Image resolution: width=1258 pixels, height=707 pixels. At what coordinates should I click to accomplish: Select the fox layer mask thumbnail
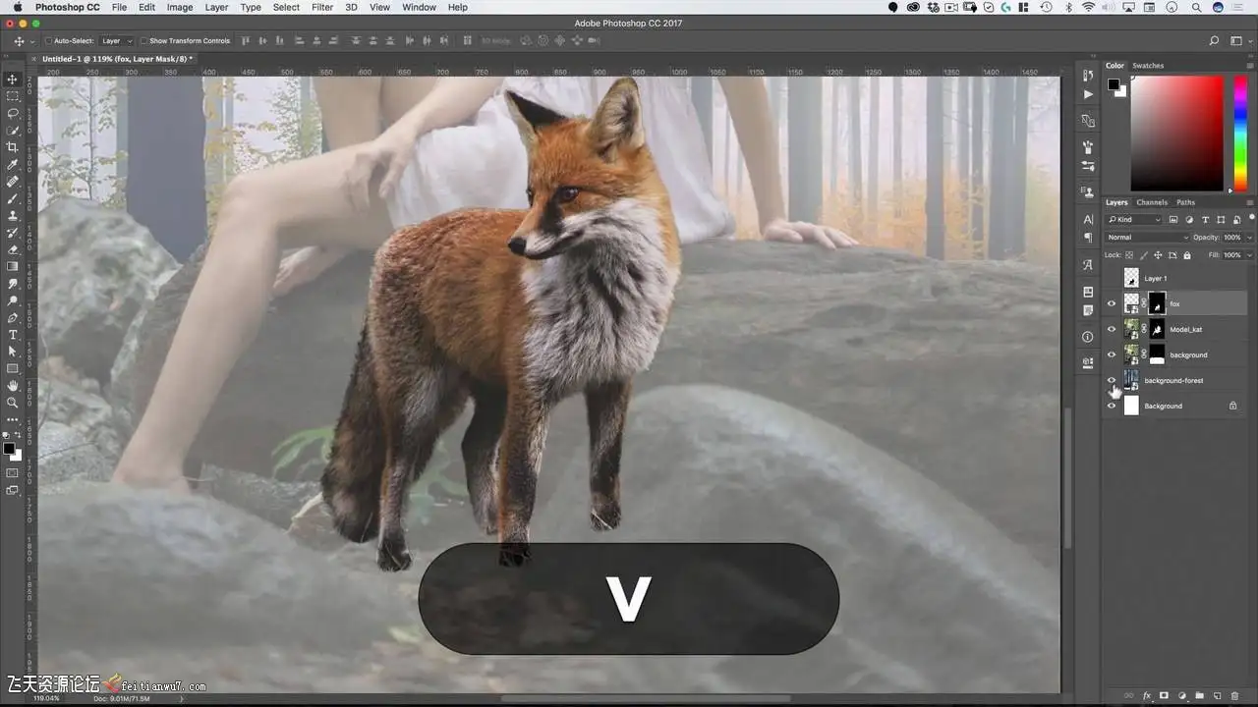coord(1157,304)
